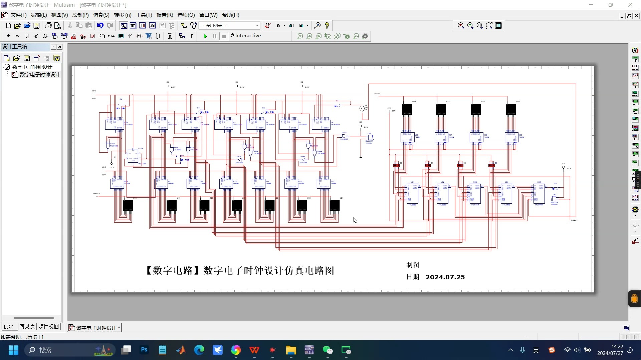Launch Photoshop from the taskbar
This screenshot has width=641, height=360.
pos(144,350)
